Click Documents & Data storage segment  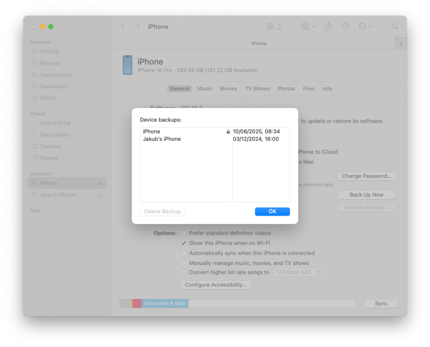[165, 304]
